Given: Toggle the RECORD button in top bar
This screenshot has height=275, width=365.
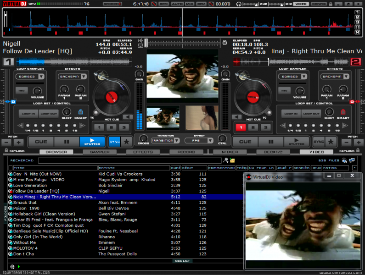Looking at the screenshot, I should click(x=112, y=4).
